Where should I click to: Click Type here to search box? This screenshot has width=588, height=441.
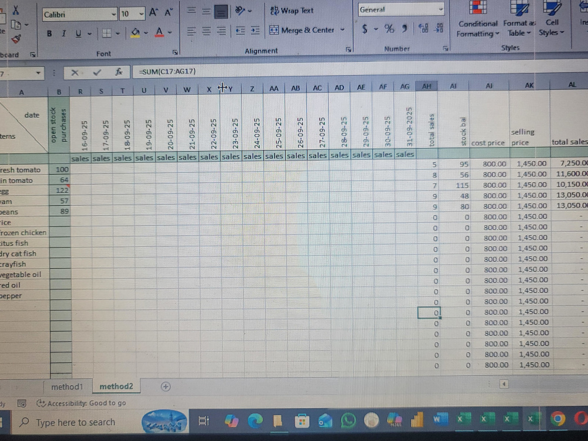[x=75, y=423]
